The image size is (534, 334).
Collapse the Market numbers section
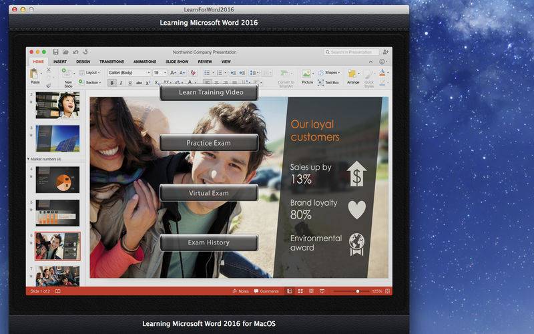pos(28,159)
